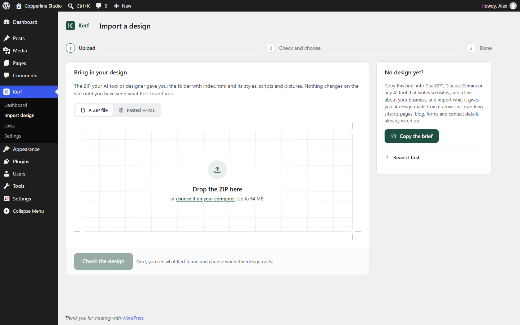This screenshot has height=325, width=520.
Task: Select the A ZIP file tab
Action: [94, 110]
